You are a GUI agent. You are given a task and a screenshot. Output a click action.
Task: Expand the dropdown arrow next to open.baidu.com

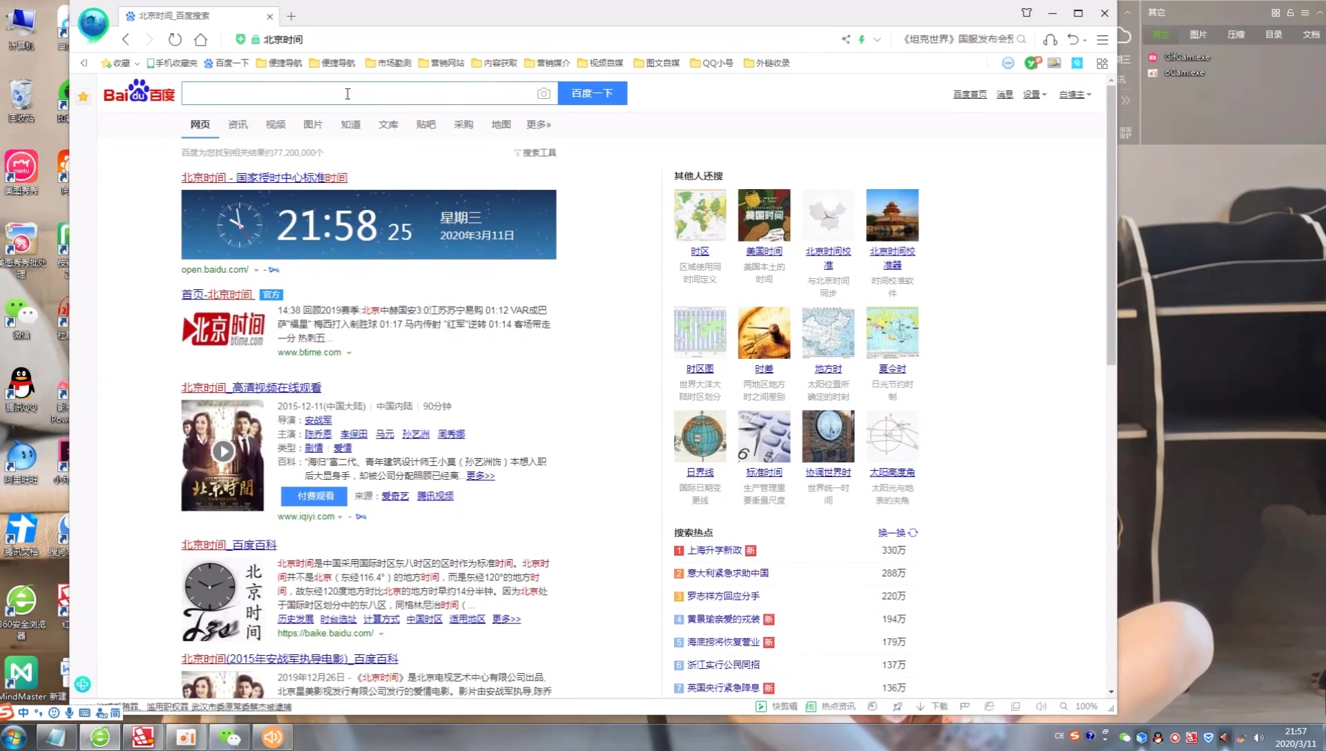tap(256, 270)
